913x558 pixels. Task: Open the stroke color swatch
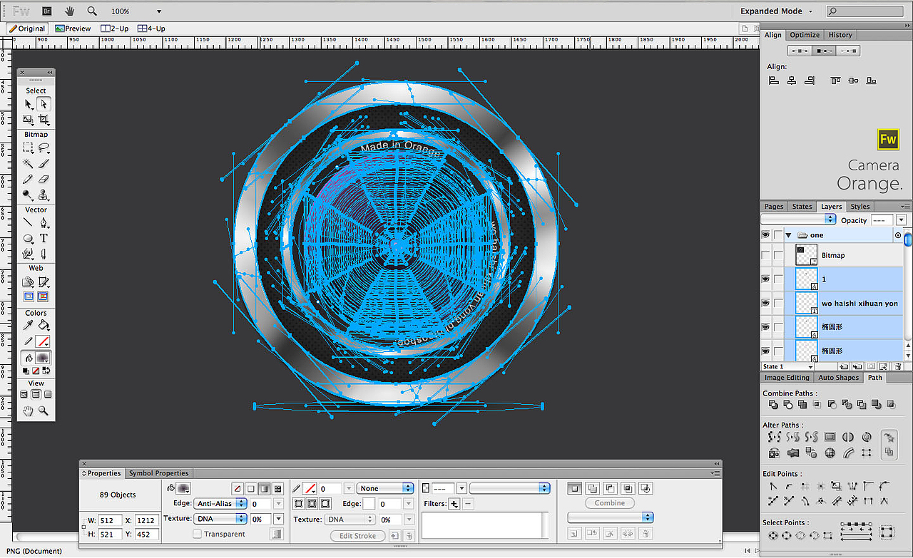(310, 488)
